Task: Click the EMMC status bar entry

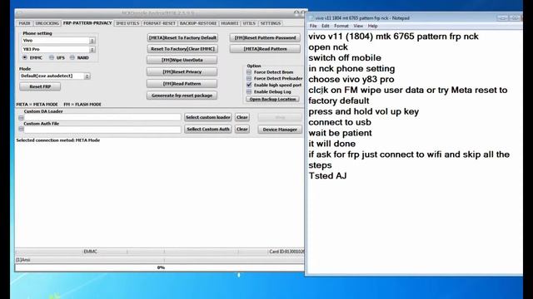Action: pyautogui.click(x=91, y=252)
